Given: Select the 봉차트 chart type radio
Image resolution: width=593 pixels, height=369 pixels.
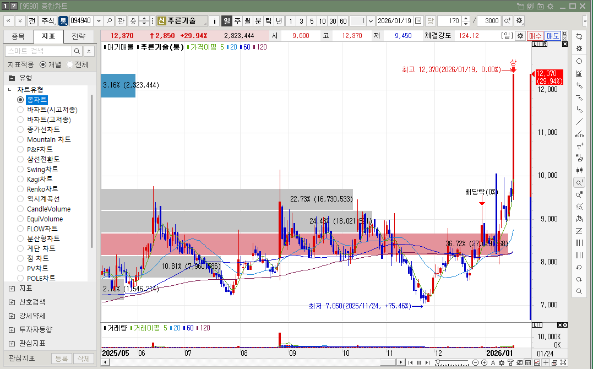Looking at the screenshot, I should click(20, 100).
